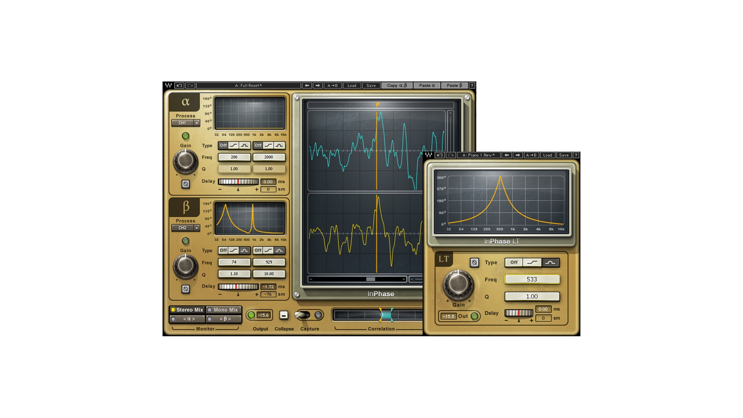The height and width of the screenshot is (418, 743).
Task: Click Save in InPhase LT toolbar
Action: tap(564, 155)
